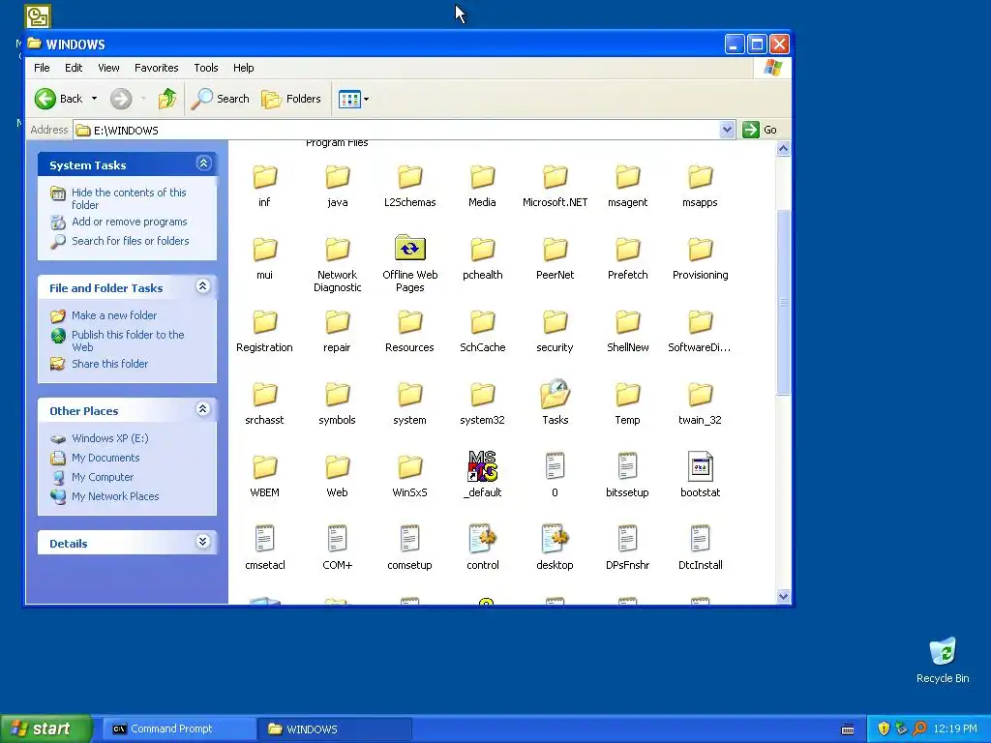Switch to Command Prompt taskbar button
Screen dimensions: 991x743
click(178, 729)
